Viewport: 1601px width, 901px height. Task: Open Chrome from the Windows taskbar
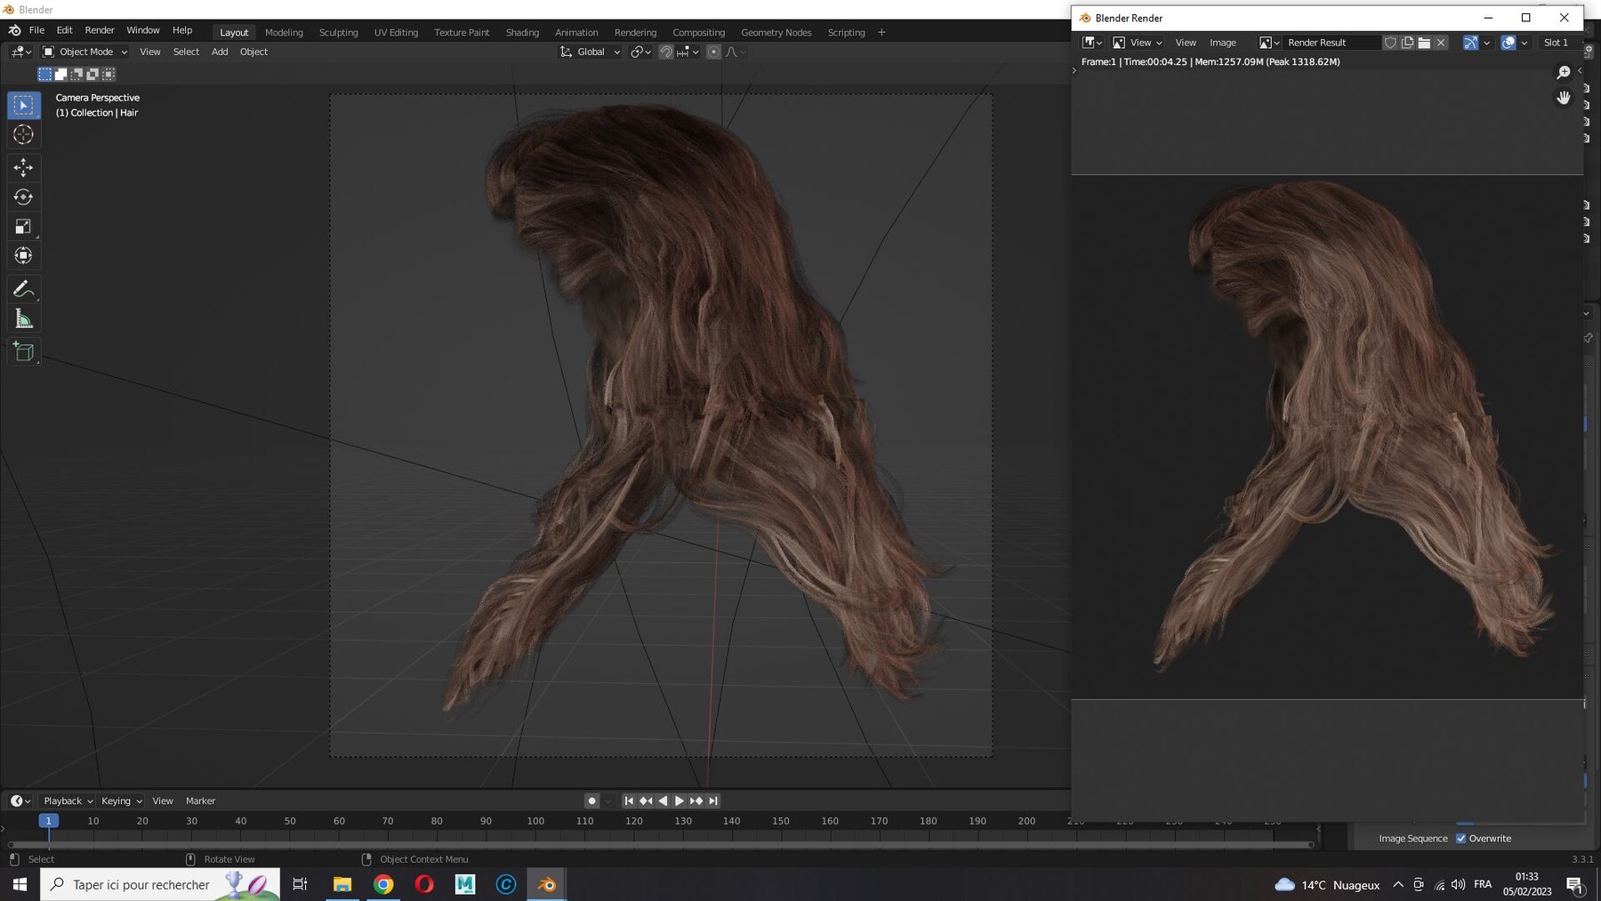point(383,884)
